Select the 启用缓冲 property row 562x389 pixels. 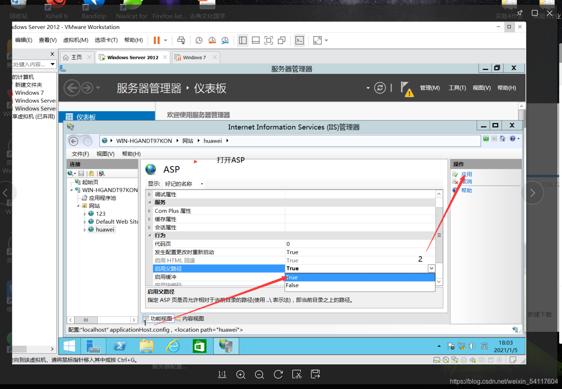click(294, 277)
